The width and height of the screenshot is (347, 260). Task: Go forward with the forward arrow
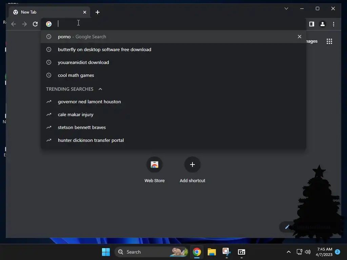24,24
